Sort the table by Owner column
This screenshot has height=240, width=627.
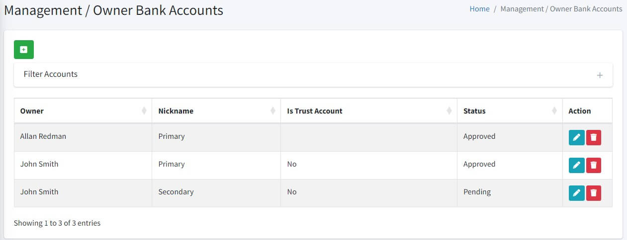point(83,111)
